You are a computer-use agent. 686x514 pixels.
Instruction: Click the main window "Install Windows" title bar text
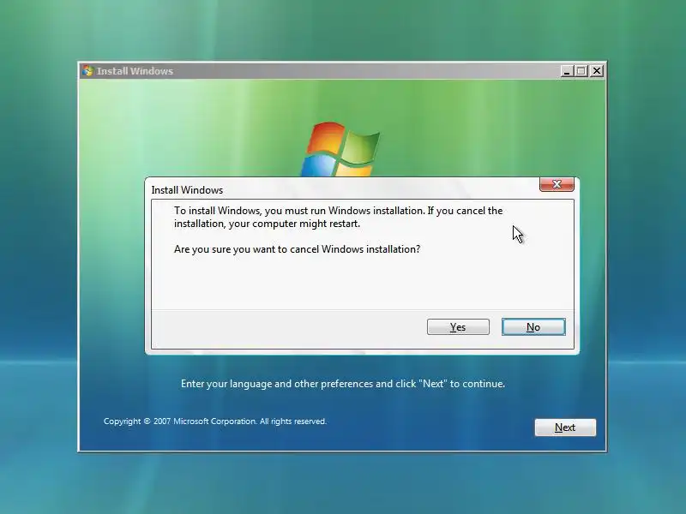click(x=135, y=71)
